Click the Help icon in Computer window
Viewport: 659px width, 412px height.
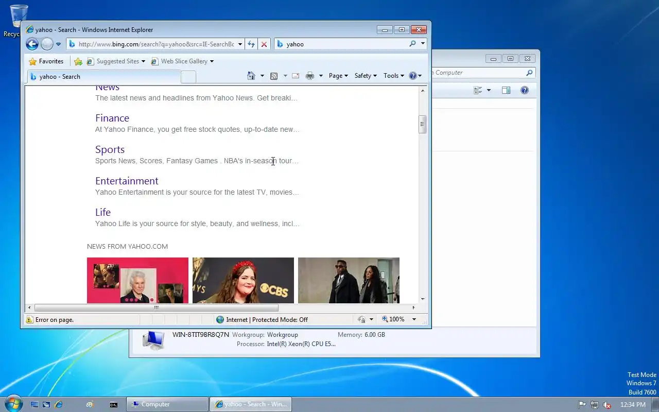525,90
